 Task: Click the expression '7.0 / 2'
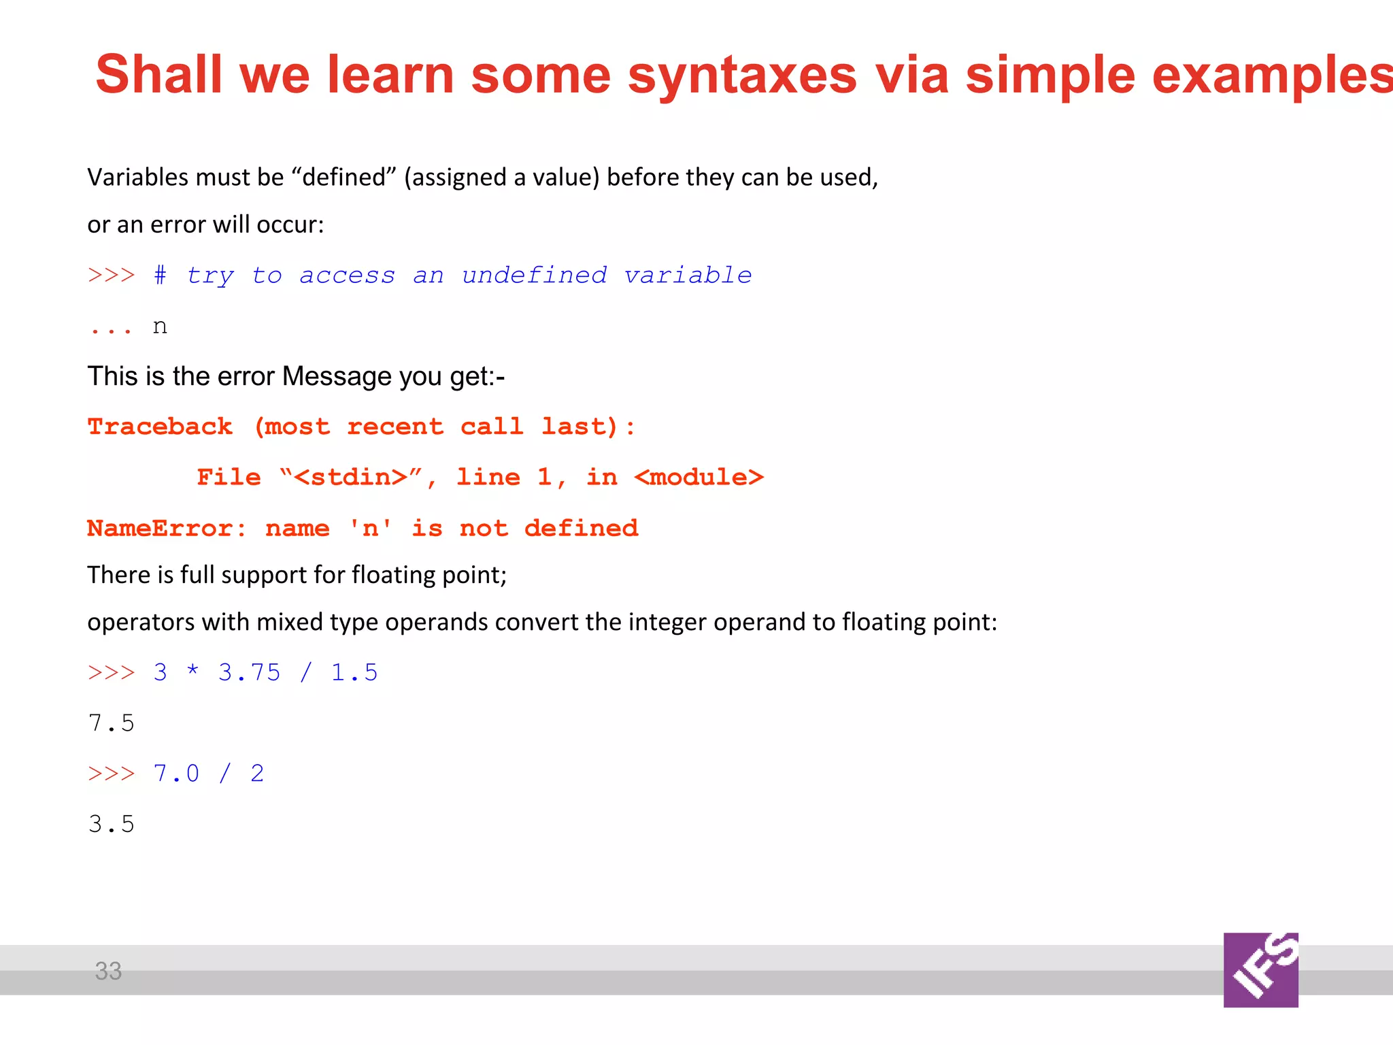click(x=209, y=774)
